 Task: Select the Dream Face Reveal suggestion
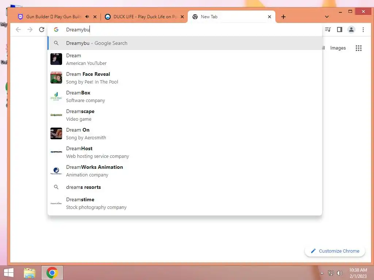point(185,78)
